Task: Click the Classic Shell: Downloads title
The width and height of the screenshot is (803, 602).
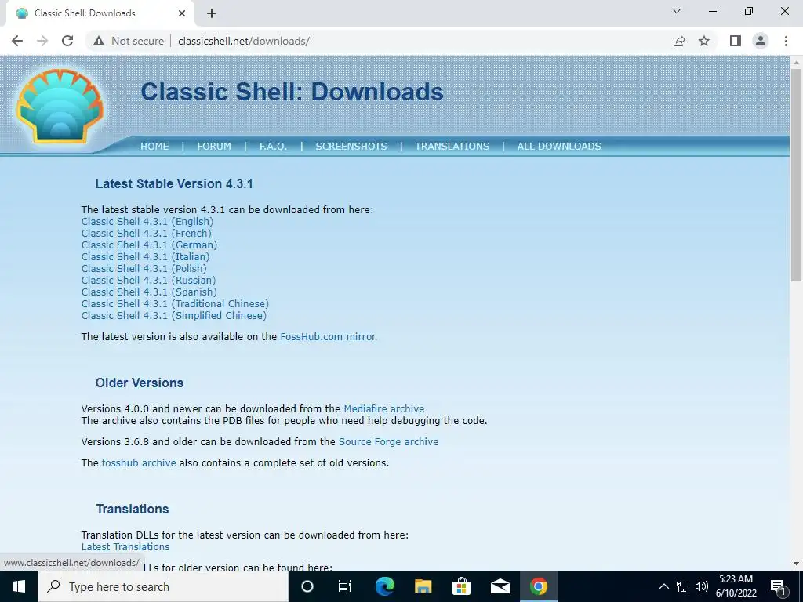Action: 292,92
